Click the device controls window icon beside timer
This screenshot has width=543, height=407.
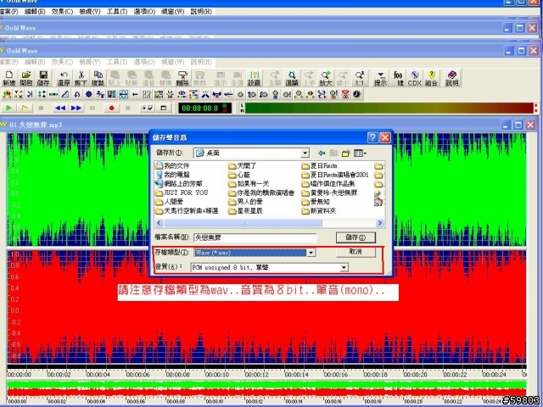[164, 109]
